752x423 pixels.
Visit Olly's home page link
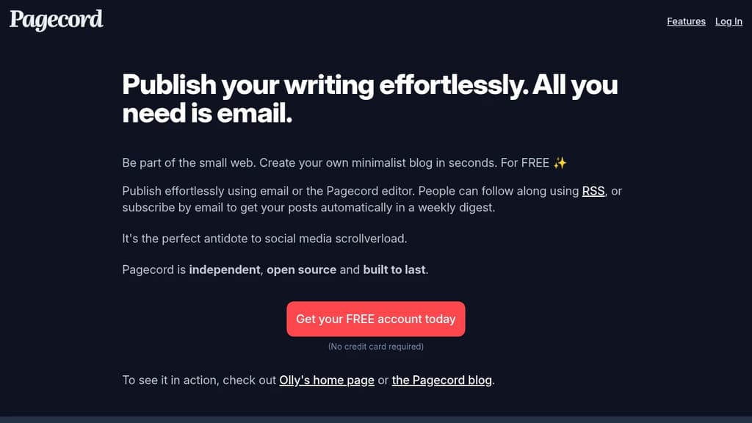326,380
